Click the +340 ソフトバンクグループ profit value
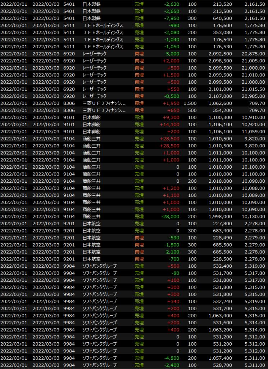Viewport: 268px width, 369px height. (x=173, y=301)
